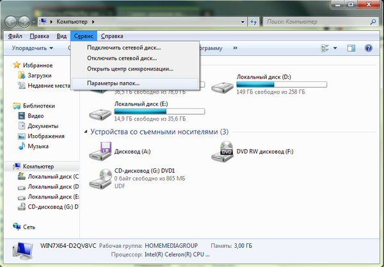Open the help question mark icon
Image resolution: width=384 pixels, height=267 pixels.
click(369, 48)
